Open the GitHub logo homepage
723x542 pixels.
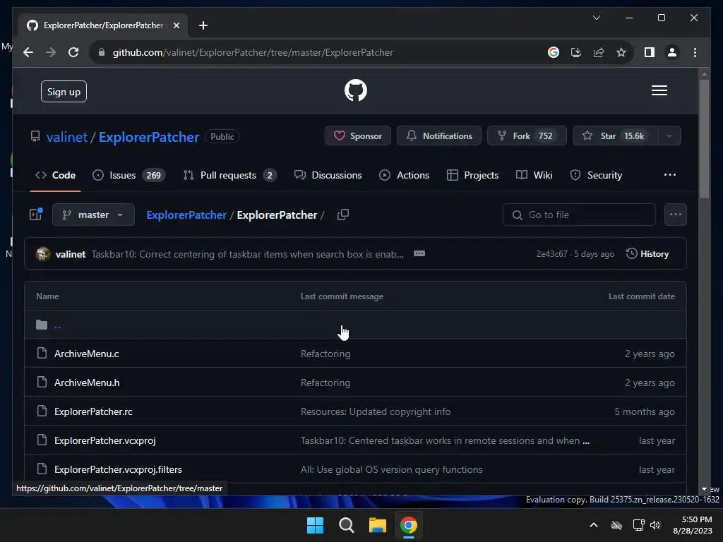tap(356, 90)
